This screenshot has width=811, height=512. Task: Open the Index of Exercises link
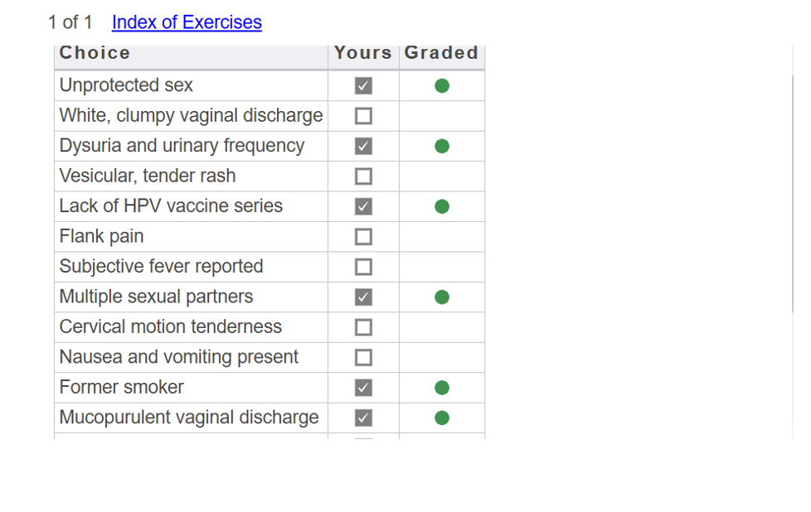(187, 22)
